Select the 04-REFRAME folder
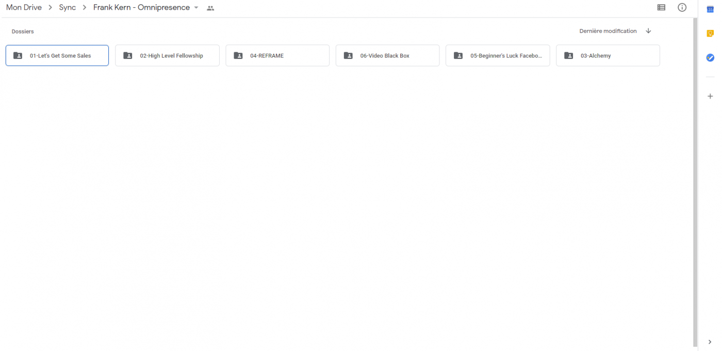722x351 pixels. coord(277,56)
